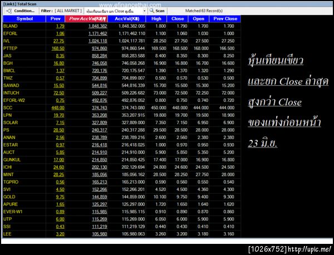Click the underlined Prev price 168.50

point(58,48)
